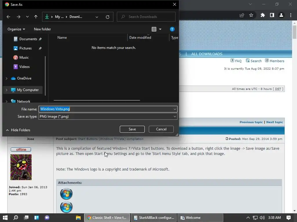Expand the address bar previous locations dropdown
Image resolution: width=297 pixels, height=222 pixels.
97,17
